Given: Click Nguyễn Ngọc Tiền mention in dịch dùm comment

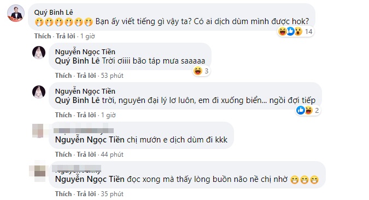Looking at the screenshot, I should coord(90,140).
